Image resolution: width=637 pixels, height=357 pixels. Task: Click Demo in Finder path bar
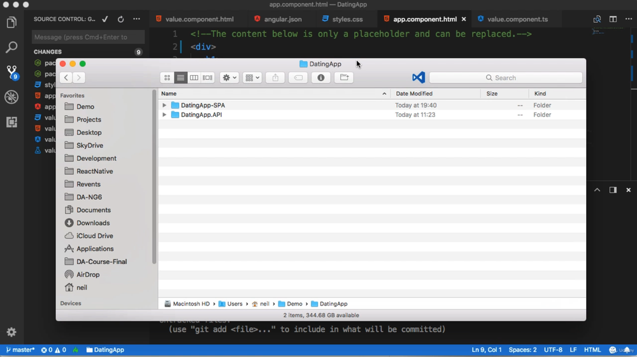[290, 304]
